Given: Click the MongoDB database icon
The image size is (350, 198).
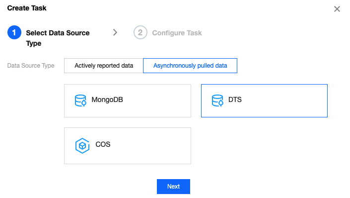Looking at the screenshot, I should coord(80,100).
